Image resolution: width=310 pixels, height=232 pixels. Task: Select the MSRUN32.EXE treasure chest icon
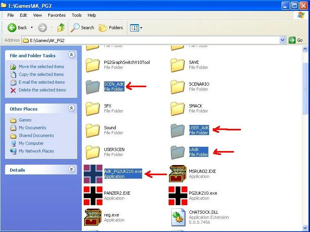coord(178,174)
